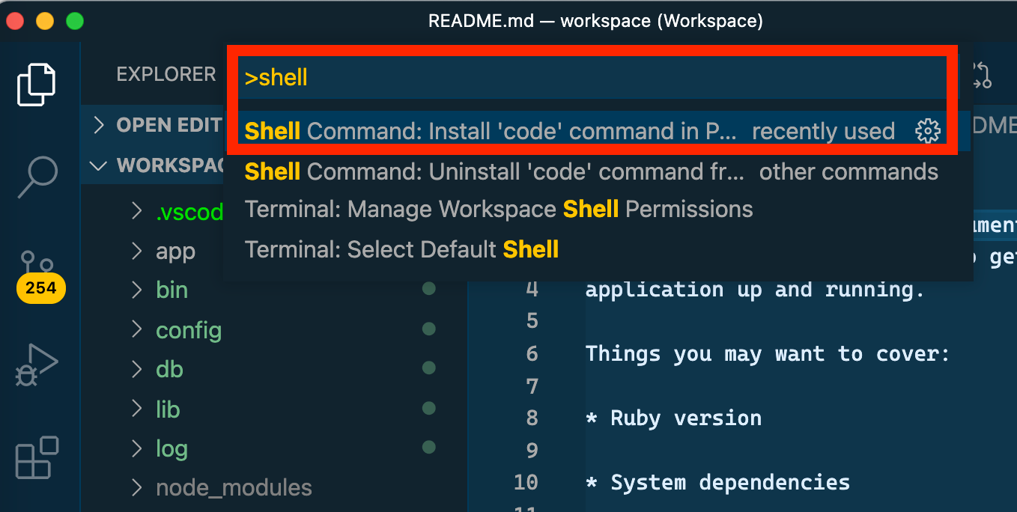Click the 'application up and running.' line
The image size is (1017, 512).
[x=755, y=289]
